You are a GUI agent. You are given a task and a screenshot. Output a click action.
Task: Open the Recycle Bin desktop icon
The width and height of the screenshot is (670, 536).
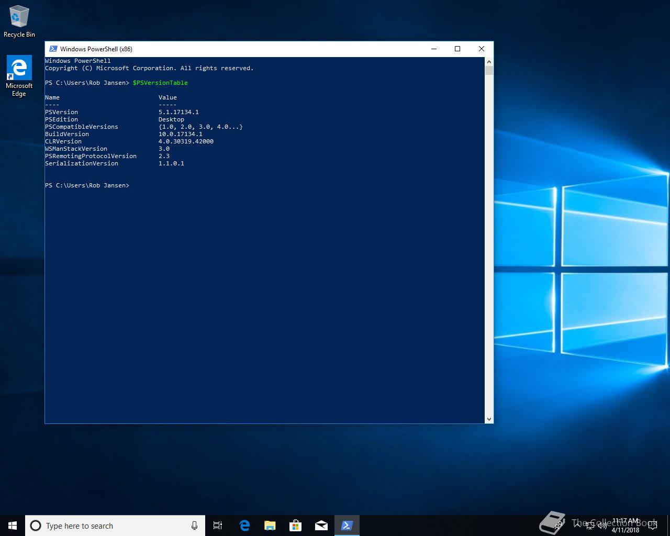coord(19,21)
